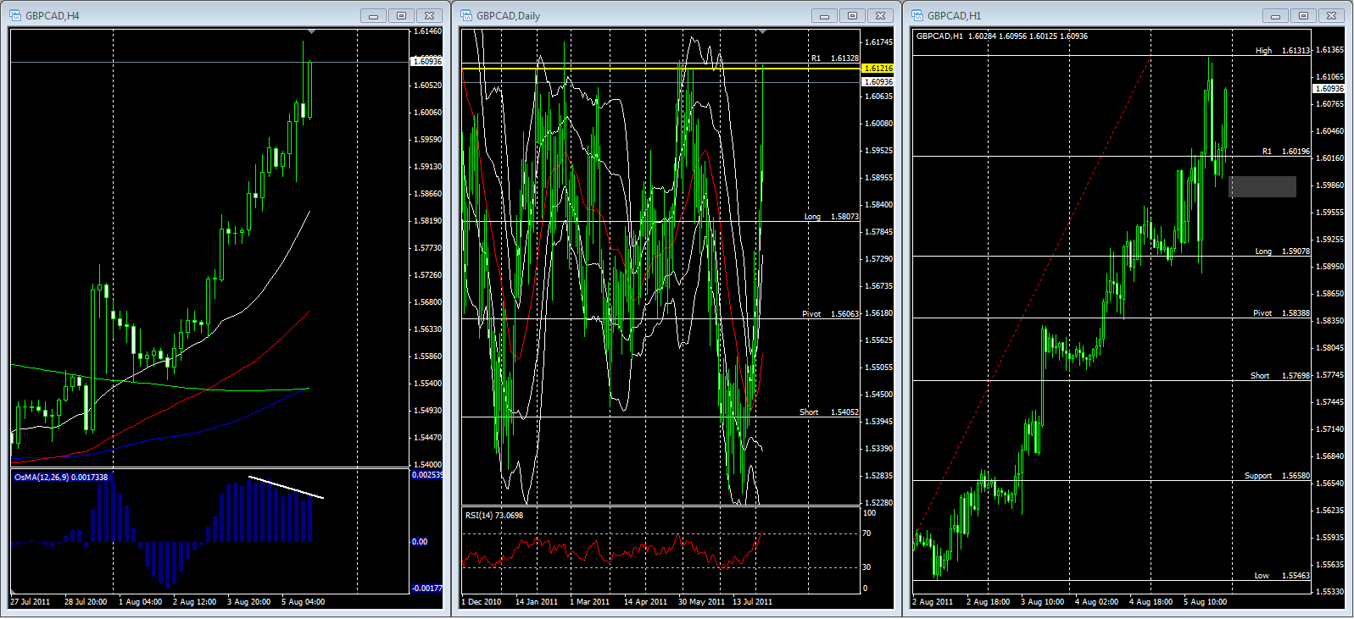Viewport: 1354px width, 619px height.
Task: Click the 1.60936 price tag in H1 window
Action: 1329,88
